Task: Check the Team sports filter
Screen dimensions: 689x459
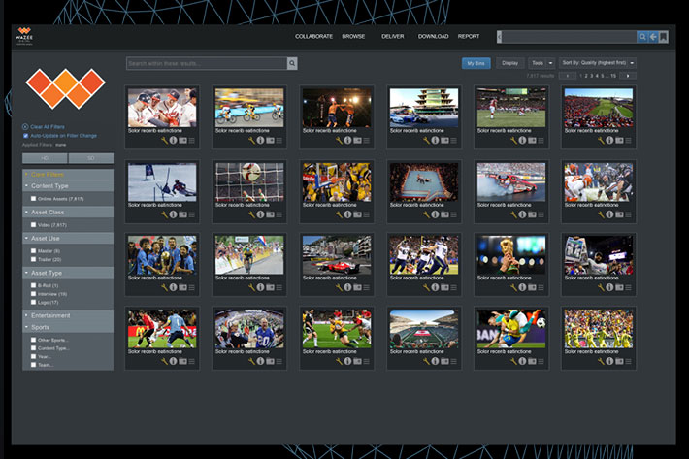Action: click(x=33, y=365)
